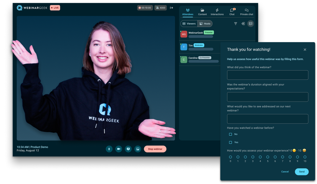This screenshot has height=184, width=317.
Task: Click the webinar duration answer field
Action: coord(267,97)
